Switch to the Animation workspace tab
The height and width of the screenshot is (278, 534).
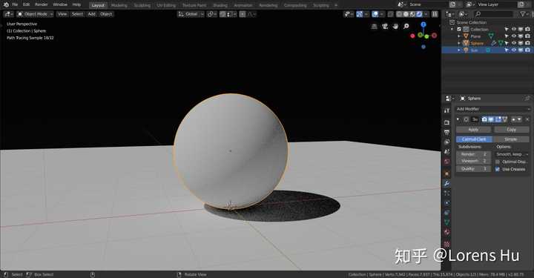point(243,5)
